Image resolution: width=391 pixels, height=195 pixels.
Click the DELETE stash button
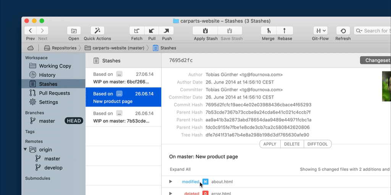[x=292, y=144]
